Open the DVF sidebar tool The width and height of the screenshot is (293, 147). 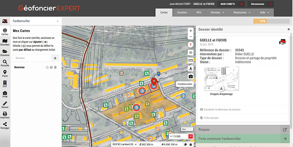point(5,84)
